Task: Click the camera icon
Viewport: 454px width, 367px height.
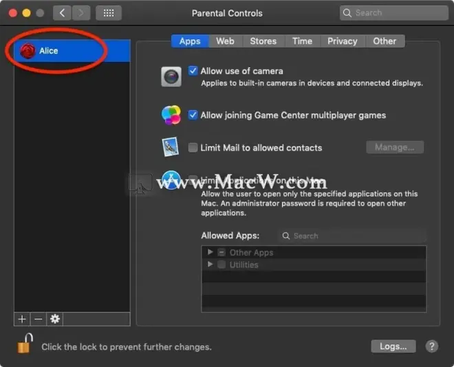Action: pyautogui.click(x=171, y=77)
